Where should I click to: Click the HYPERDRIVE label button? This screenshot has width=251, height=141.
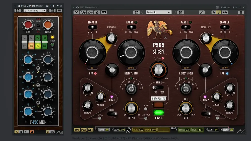coord(158,99)
